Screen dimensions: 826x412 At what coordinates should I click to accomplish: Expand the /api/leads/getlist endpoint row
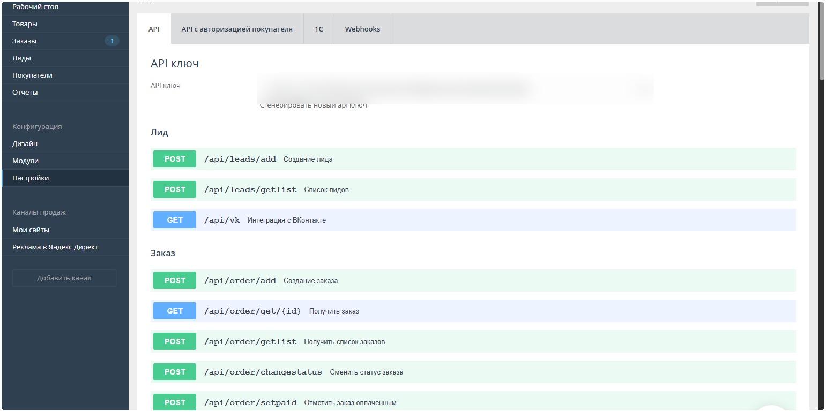(x=250, y=190)
